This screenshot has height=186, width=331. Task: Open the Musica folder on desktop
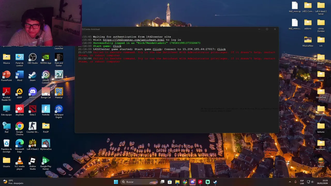(x=6, y=59)
